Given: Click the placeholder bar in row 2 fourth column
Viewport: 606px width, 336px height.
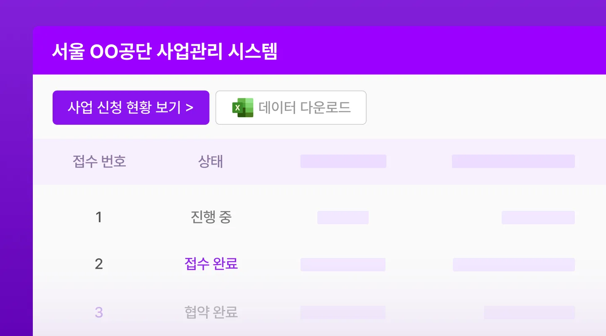Looking at the screenshot, I should coord(513,264).
